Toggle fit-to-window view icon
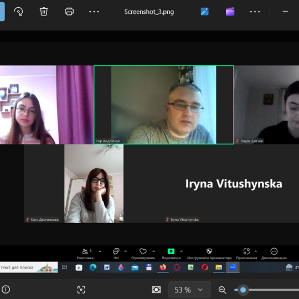The width and height of the screenshot is (299, 299). click(156, 290)
